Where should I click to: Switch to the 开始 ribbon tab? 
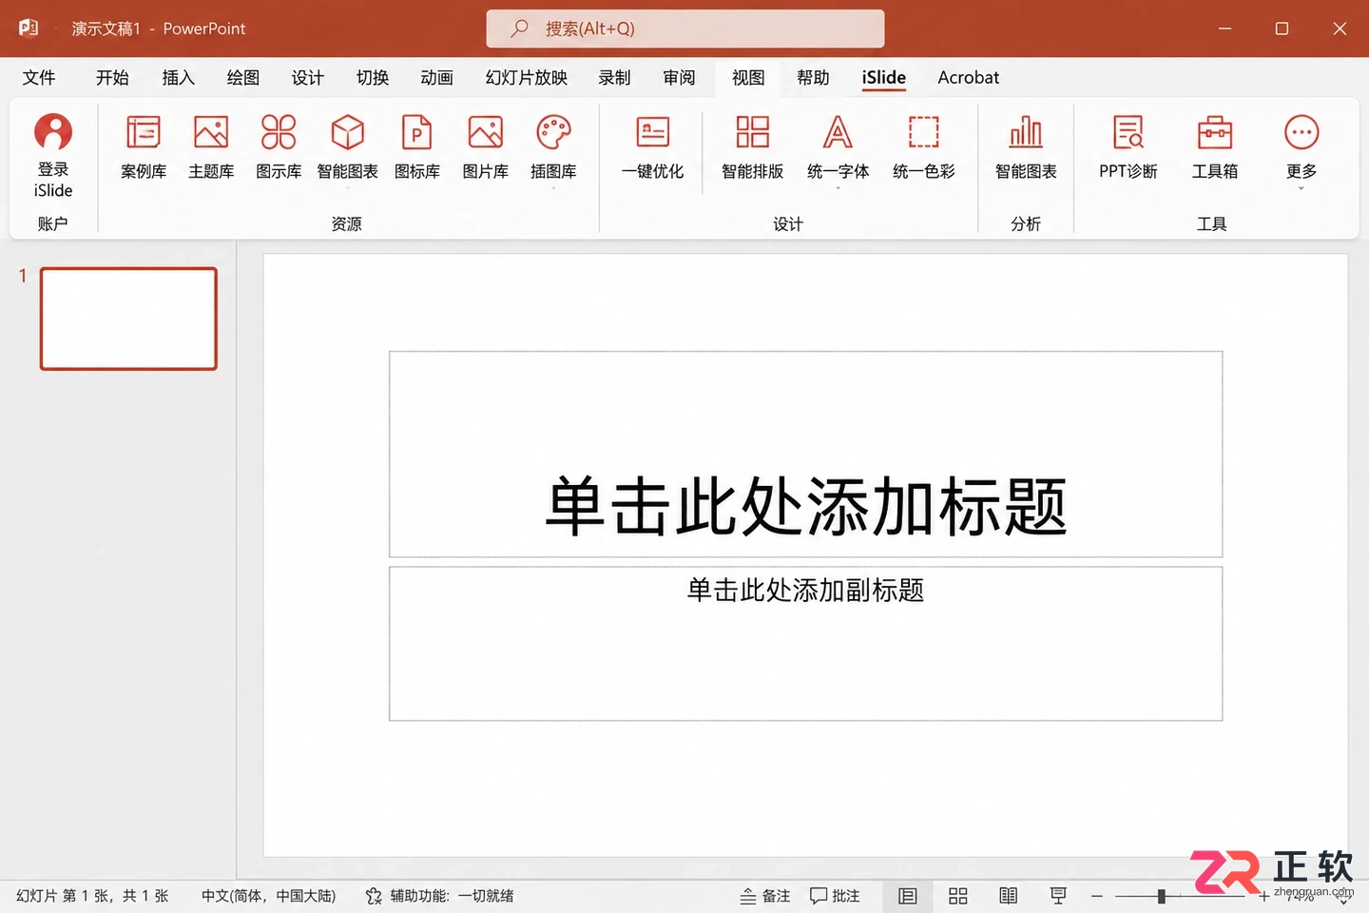[112, 78]
